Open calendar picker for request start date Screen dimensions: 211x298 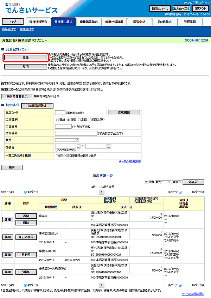79,146
